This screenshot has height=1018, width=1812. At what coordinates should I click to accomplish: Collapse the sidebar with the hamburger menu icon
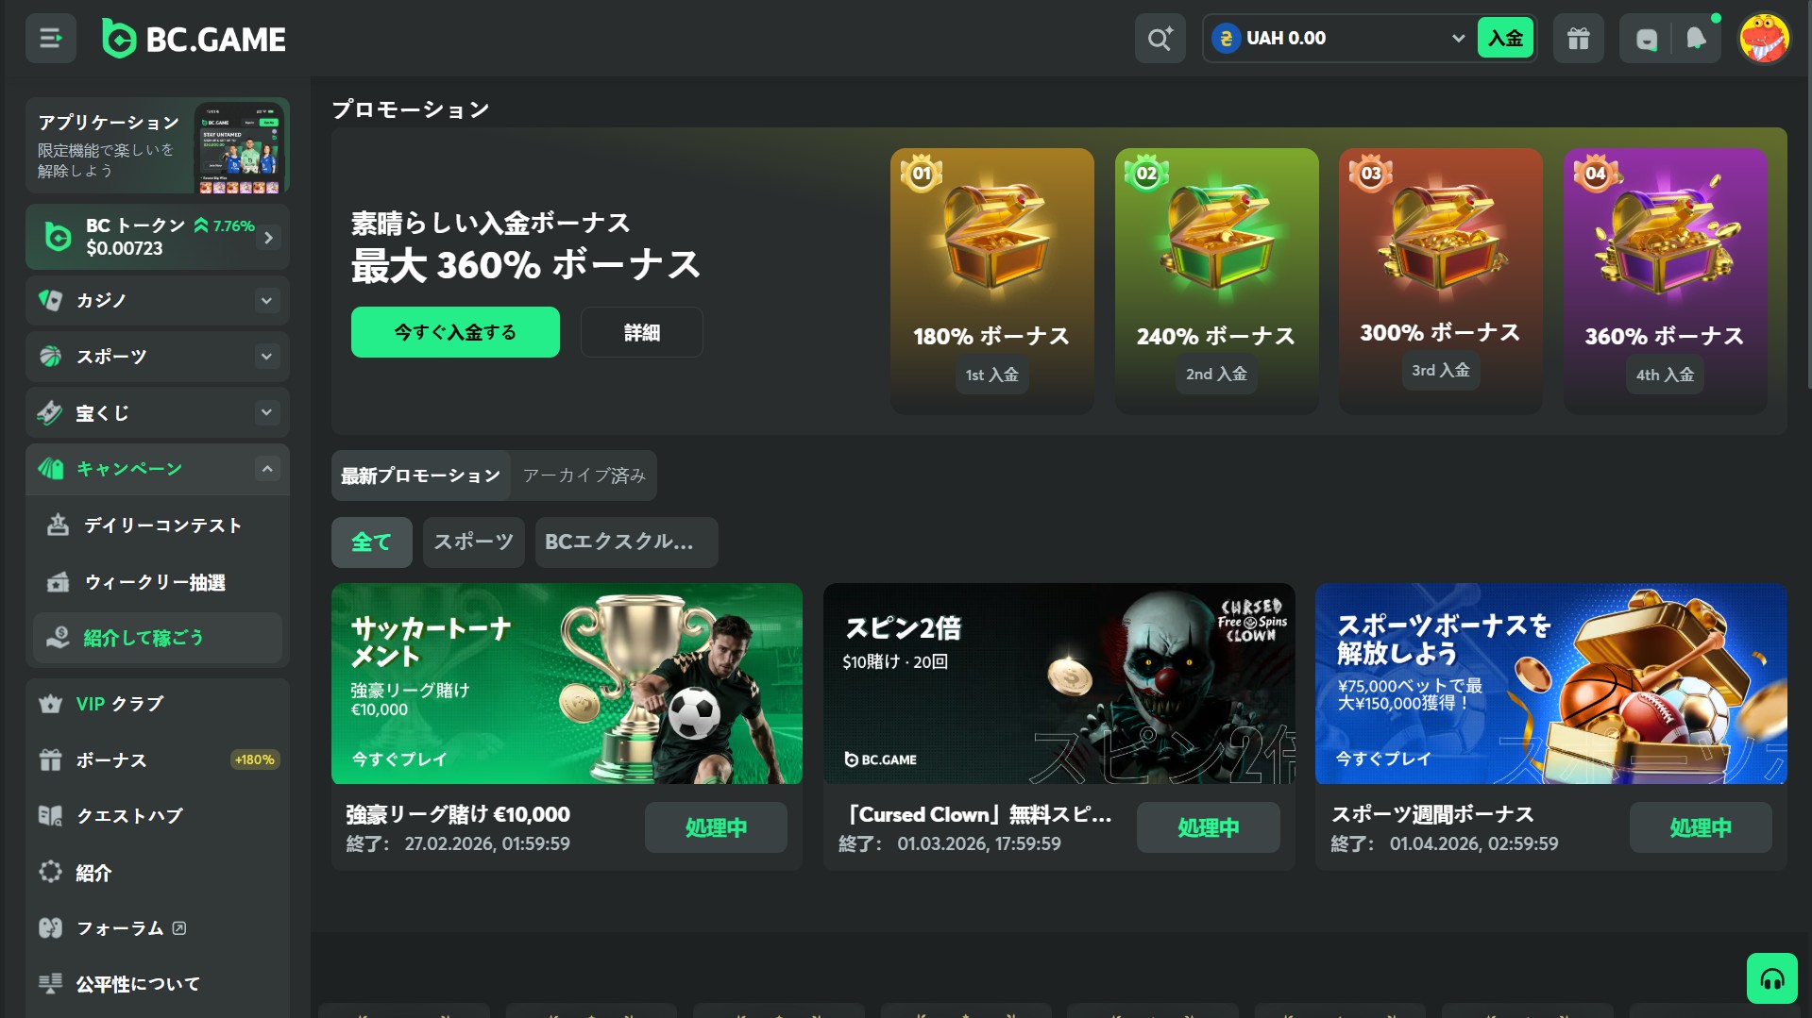click(50, 38)
